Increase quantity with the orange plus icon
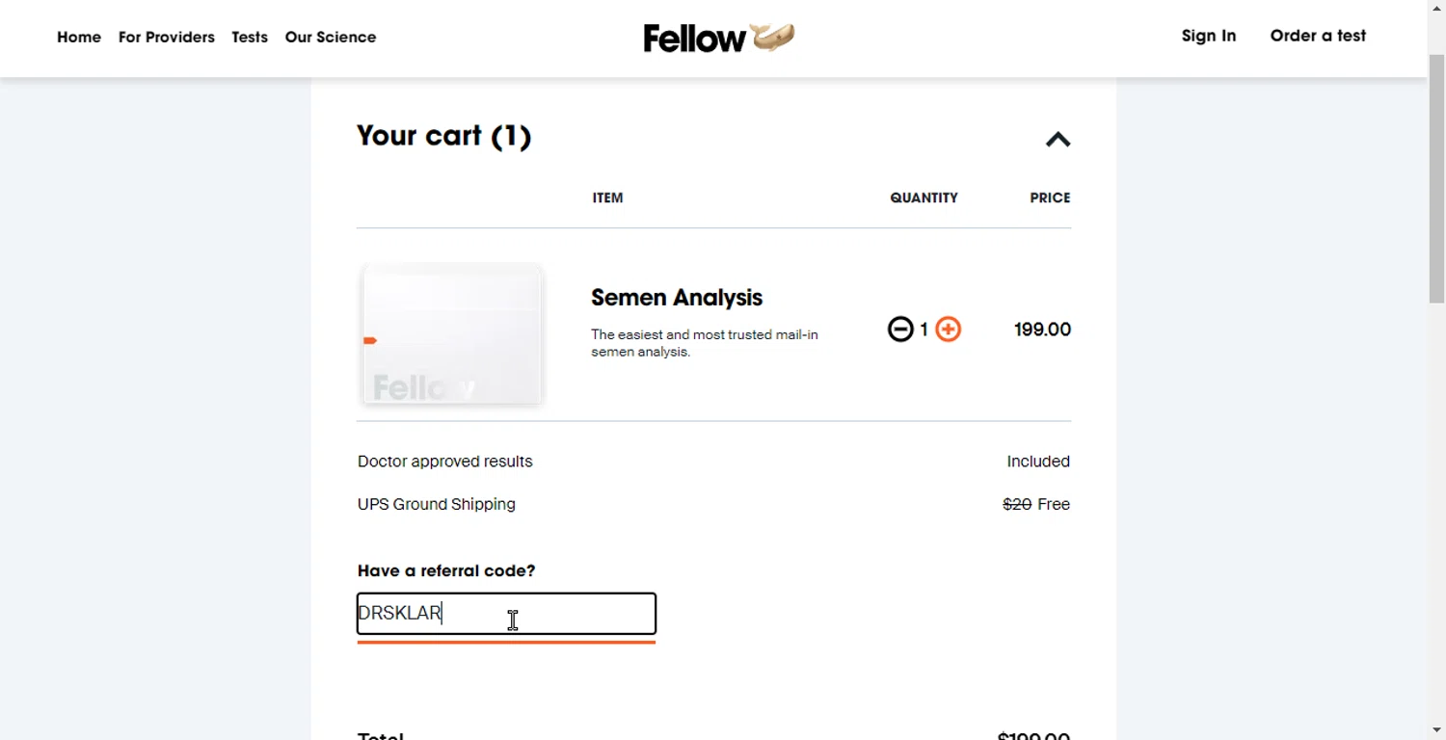Viewport: 1446px width, 740px height. pyautogui.click(x=949, y=330)
